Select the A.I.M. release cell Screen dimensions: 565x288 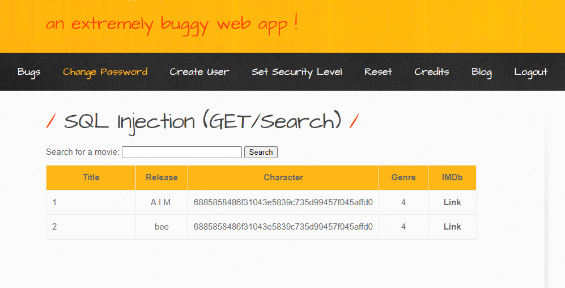point(162,202)
